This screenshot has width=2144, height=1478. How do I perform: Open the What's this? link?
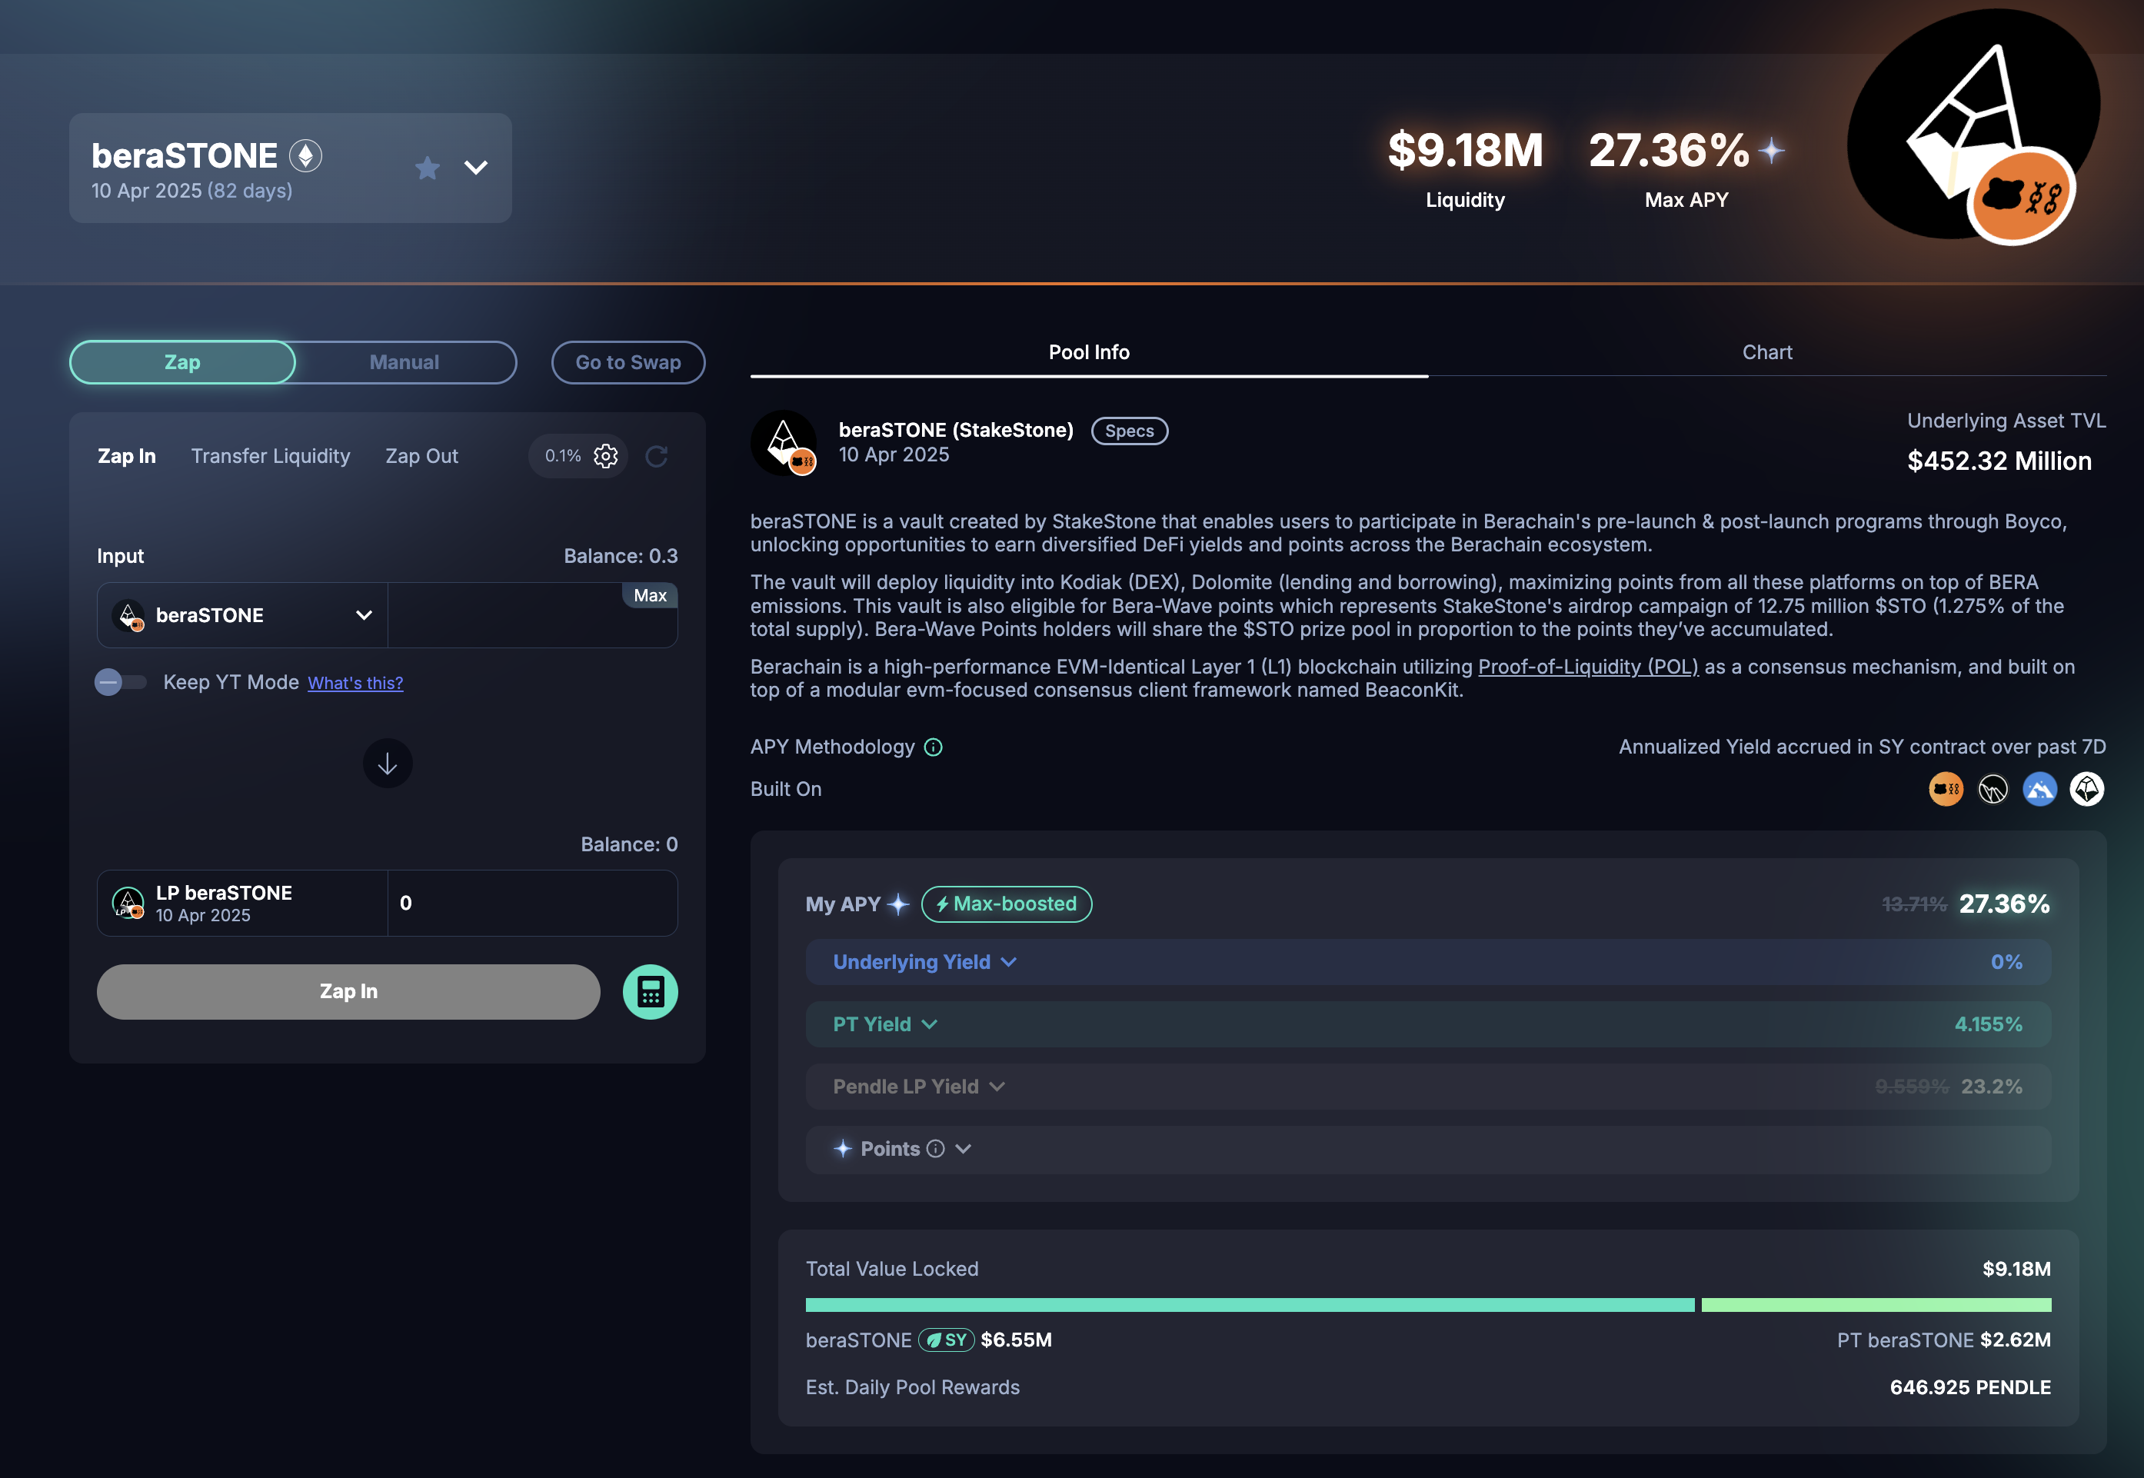pyautogui.click(x=355, y=684)
